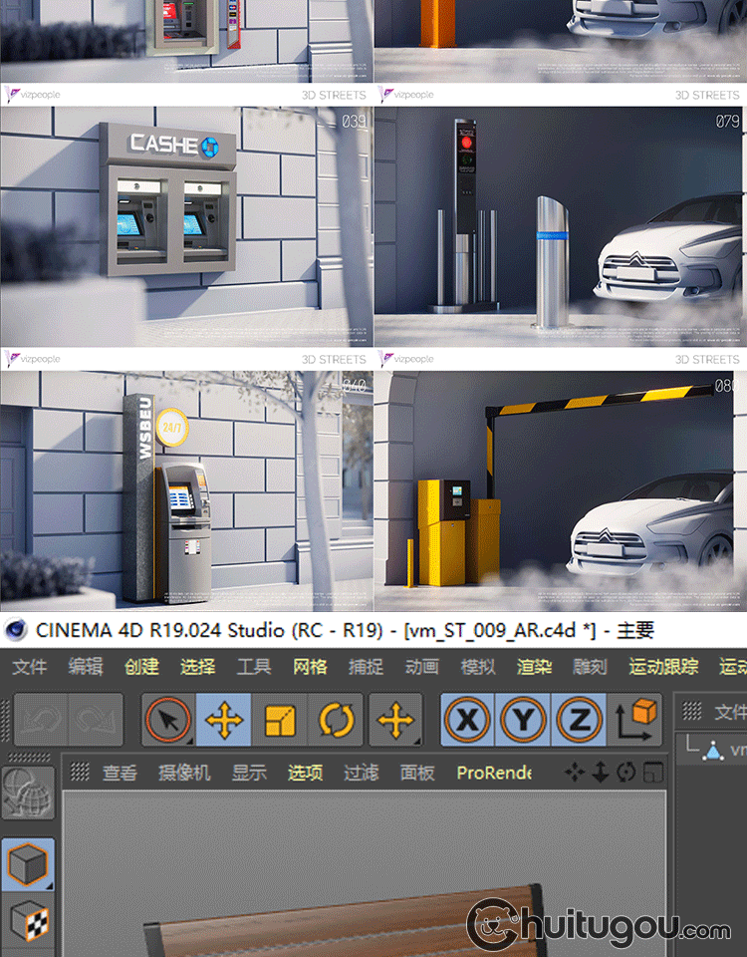Enable Texture mode checkered cube icon
Screen dimensions: 747x957
click(x=29, y=921)
